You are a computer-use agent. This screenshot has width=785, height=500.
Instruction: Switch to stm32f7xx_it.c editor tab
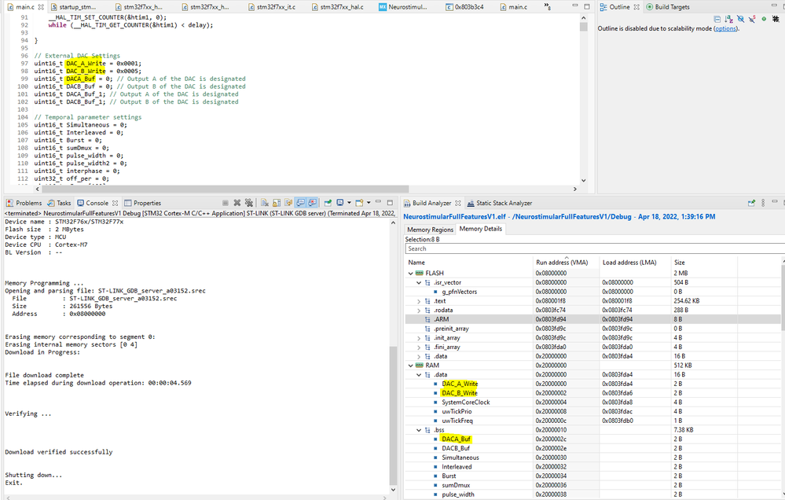[x=272, y=7]
